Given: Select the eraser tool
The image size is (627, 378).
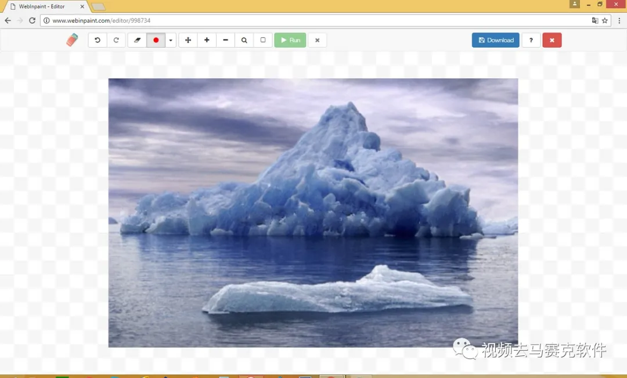Looking at the screenshot, I should coord(137,40).
